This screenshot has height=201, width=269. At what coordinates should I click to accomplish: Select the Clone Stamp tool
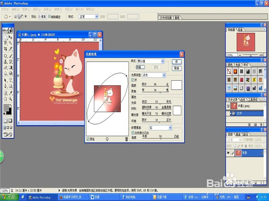click(5, 62)
